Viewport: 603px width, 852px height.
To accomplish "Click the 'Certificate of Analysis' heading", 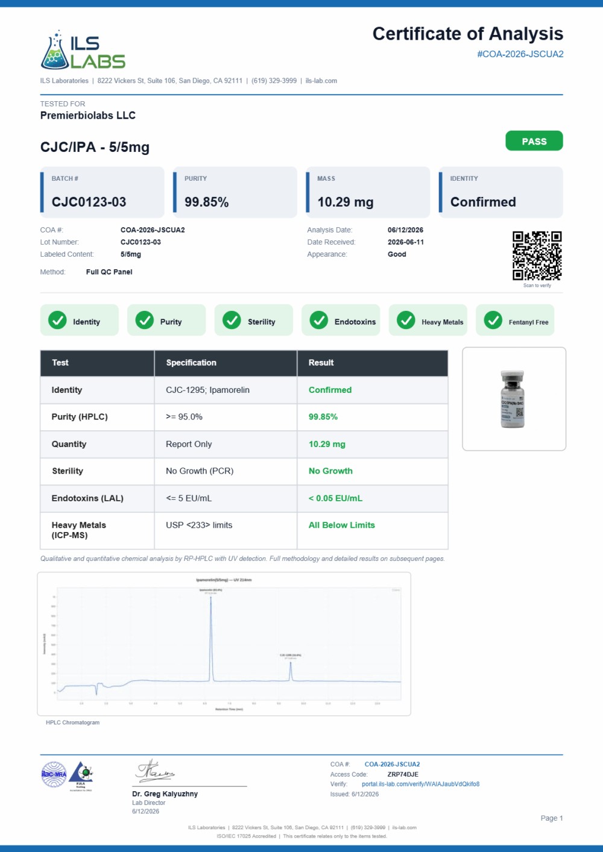I will [468, 34].
